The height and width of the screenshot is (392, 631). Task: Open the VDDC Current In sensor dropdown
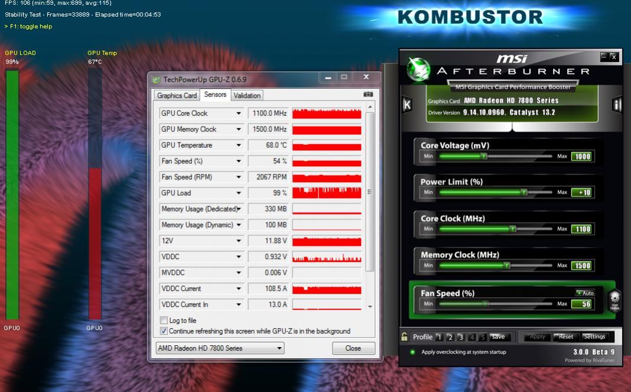pyautogui.click(x=239, y=304)
